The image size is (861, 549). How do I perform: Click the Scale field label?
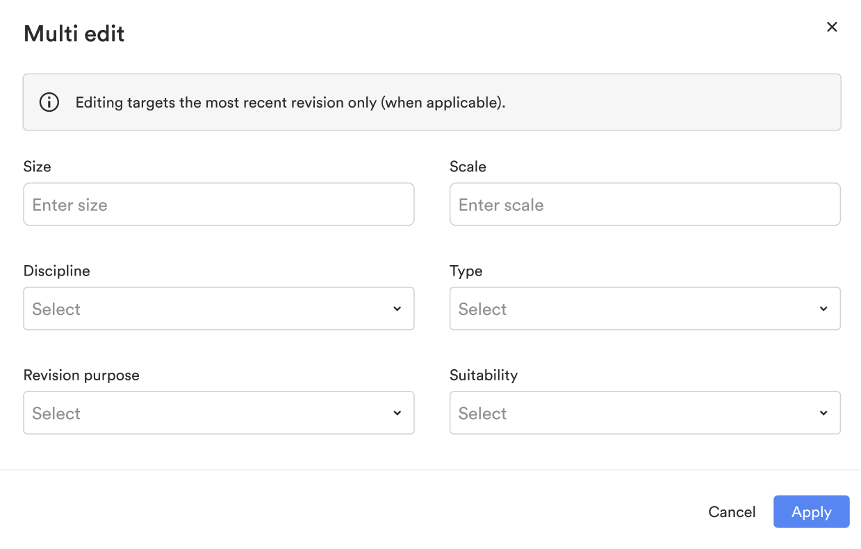pyautogui.click(x=468, y=167)
